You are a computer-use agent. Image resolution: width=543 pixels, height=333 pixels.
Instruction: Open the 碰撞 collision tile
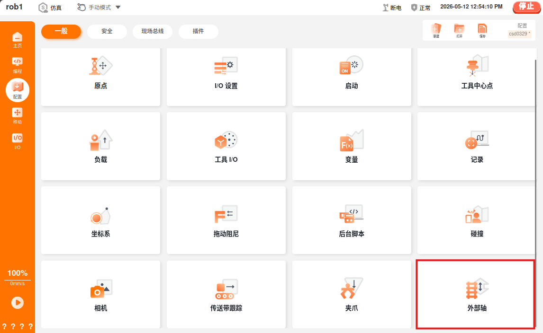(x=477, y=220)
